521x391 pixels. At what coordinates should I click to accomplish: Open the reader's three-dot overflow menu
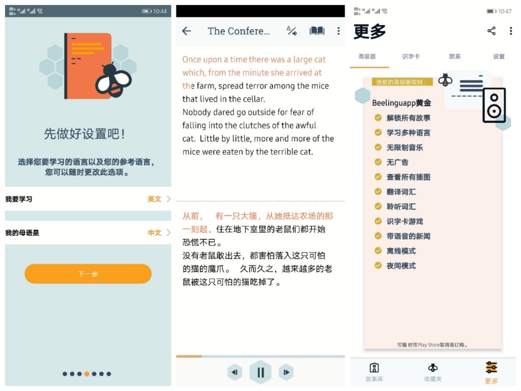pos(338,31)
